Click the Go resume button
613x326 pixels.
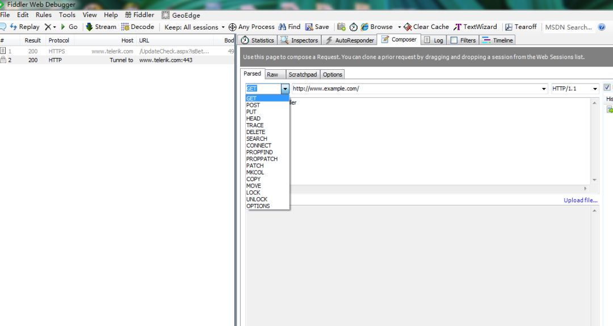(x=69, y=27)
